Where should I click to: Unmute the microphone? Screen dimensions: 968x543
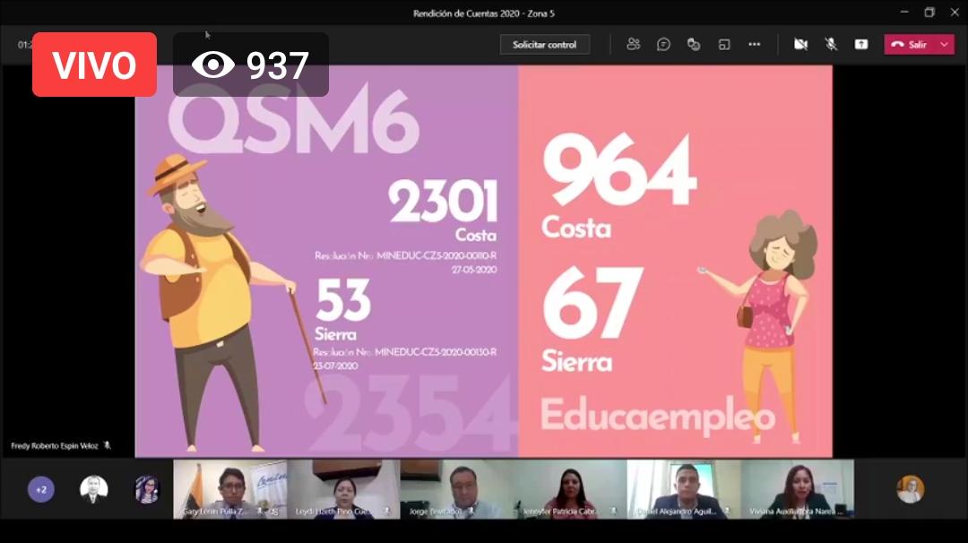[x=831, y=45]
